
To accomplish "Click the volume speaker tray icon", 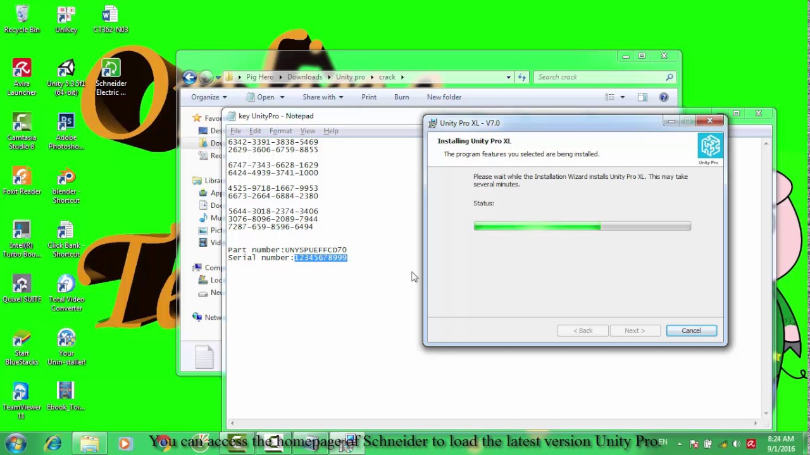I will click(736, 444).
